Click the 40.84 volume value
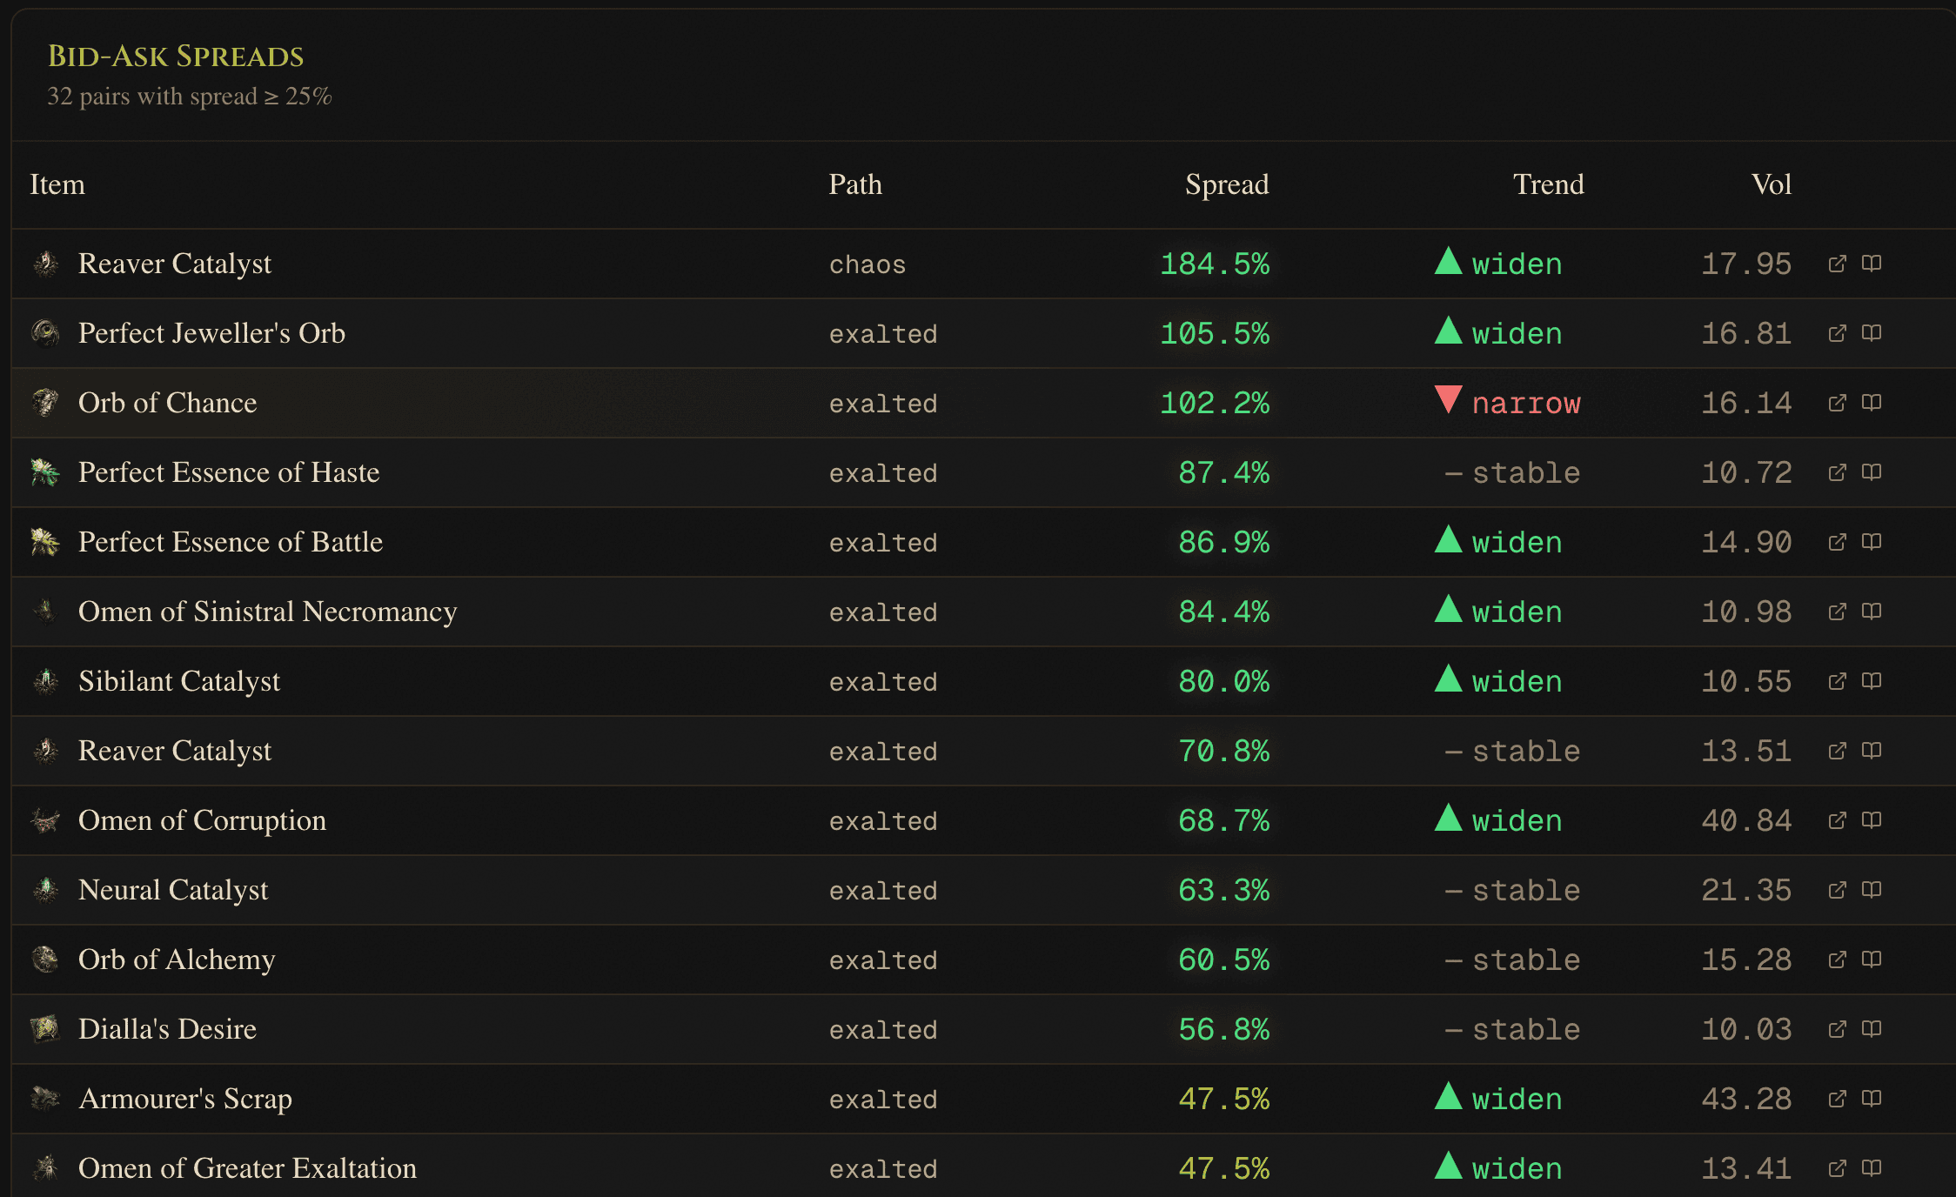This screenshot has width=1956, height=1197. 1746,820
